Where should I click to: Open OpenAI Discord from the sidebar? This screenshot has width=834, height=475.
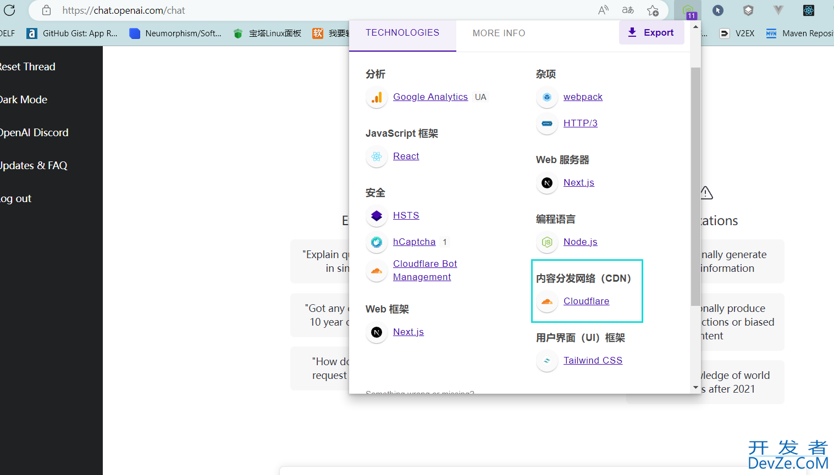(34, 132)
